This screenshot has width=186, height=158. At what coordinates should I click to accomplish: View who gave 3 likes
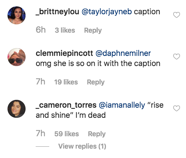click(x=65, y=30)
